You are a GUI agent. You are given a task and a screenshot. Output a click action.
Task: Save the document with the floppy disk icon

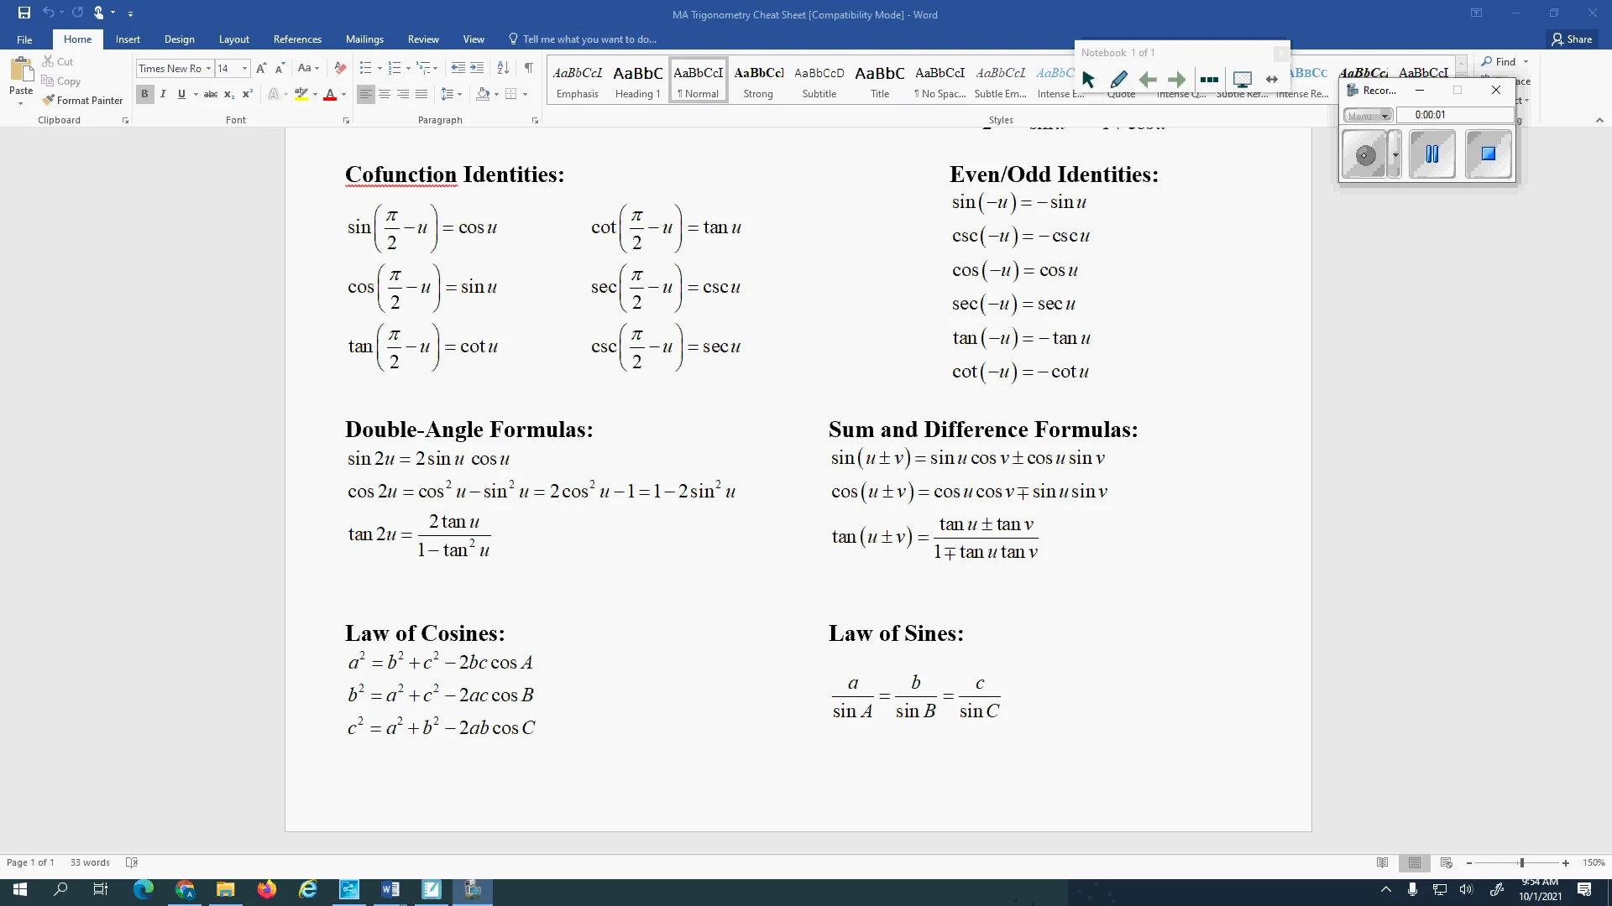[x=24, y=13]
